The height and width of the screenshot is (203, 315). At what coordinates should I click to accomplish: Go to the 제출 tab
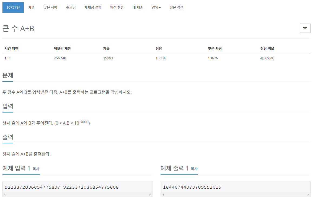coord(32,7)
